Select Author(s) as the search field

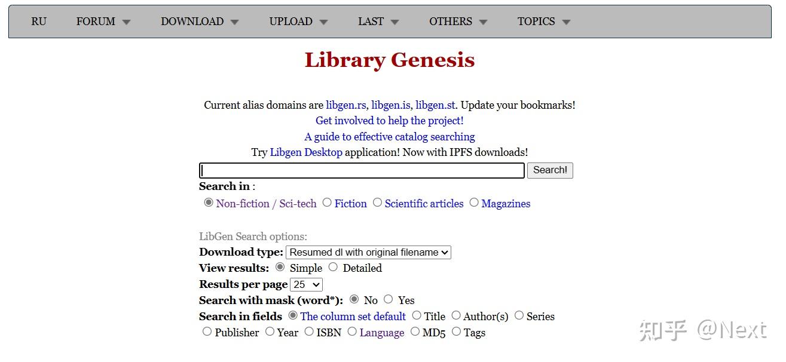(x=456, y=315)
